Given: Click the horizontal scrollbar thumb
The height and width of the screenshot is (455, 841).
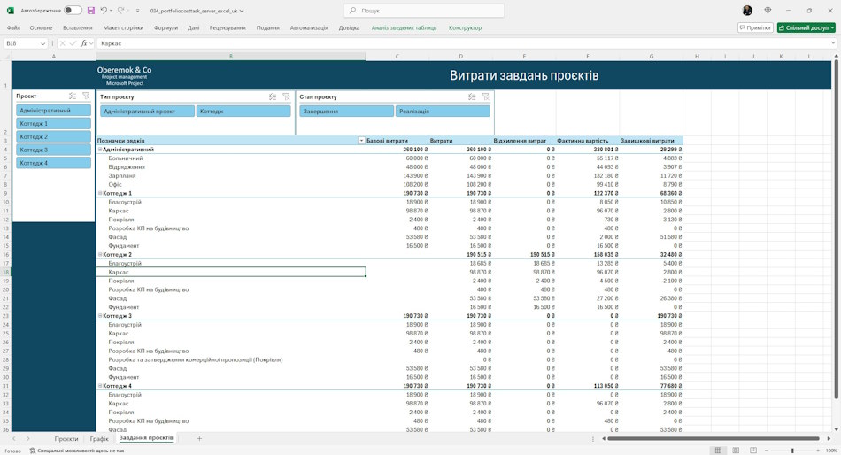Looking at the screenshot, I should click(714, 438).
